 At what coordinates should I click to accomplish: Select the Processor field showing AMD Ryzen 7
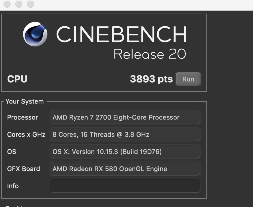(x=125, y=117)
